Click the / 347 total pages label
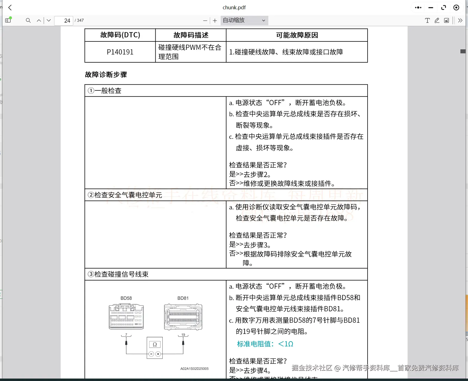Screen dimensions: 468x381 tap(79, 20)
